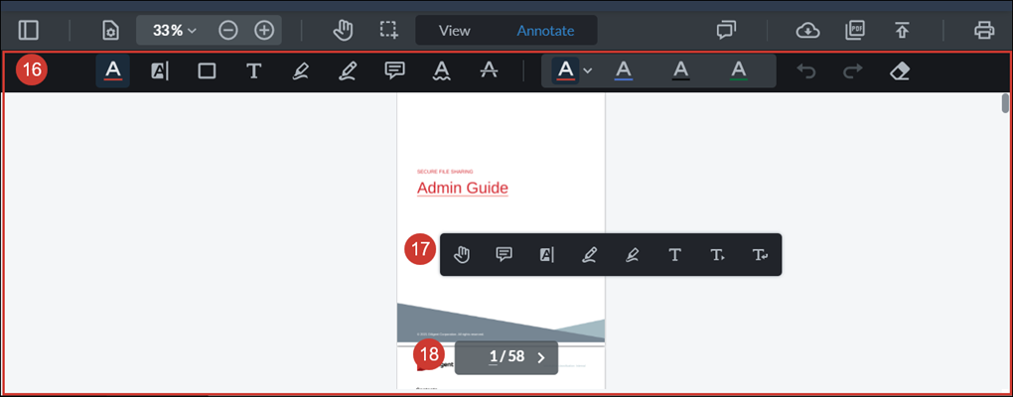Open the comments panel icon

pos(726,30)
